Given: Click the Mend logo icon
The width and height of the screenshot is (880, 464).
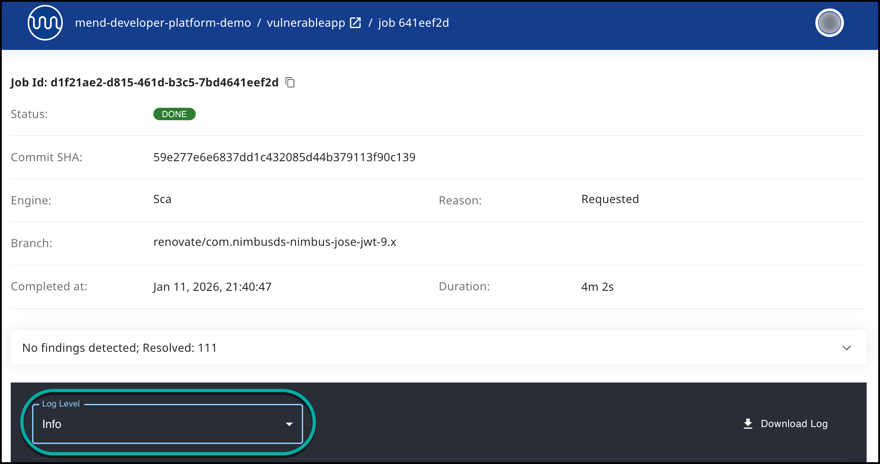Looking at the screenshot, I should click(45, 23).
